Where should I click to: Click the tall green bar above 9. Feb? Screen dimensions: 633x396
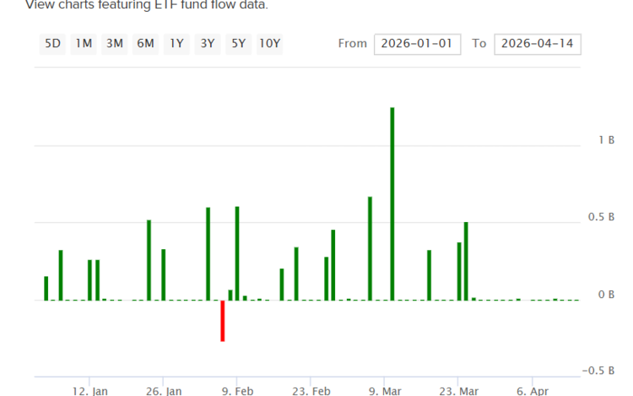237,253
